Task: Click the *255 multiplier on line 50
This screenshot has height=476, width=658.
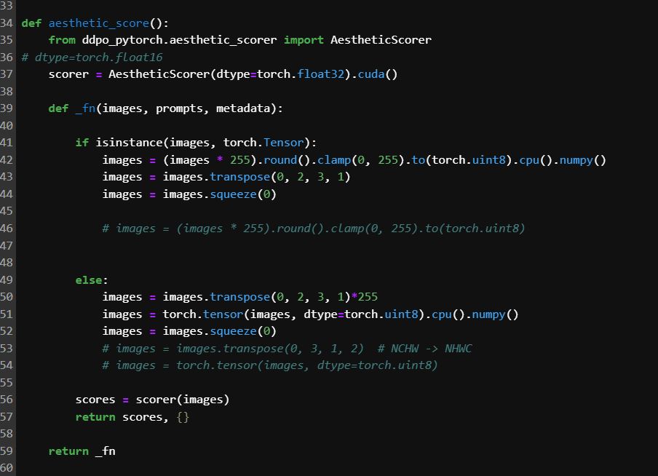Action: pos(364,297)
